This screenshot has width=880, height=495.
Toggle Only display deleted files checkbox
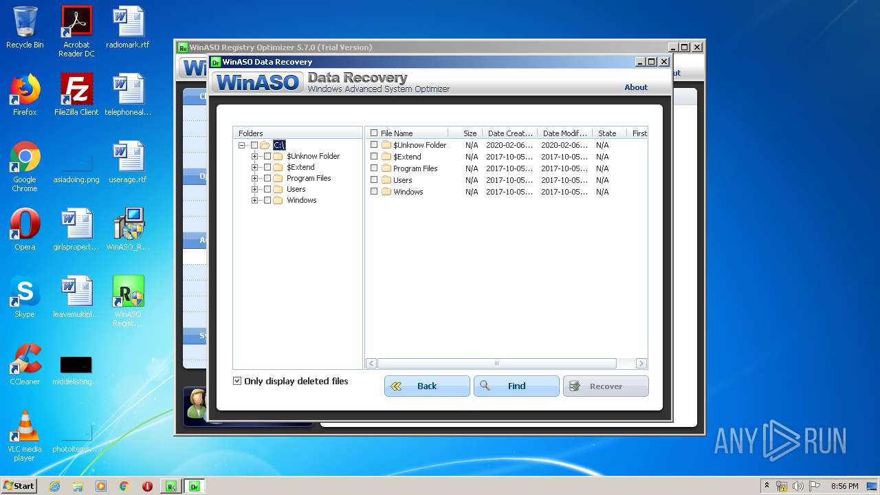[237, 381]
